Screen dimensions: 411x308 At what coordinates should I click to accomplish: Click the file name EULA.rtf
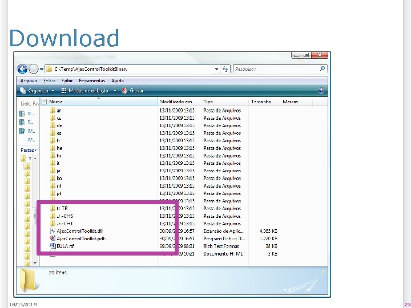tap(65, 246)
